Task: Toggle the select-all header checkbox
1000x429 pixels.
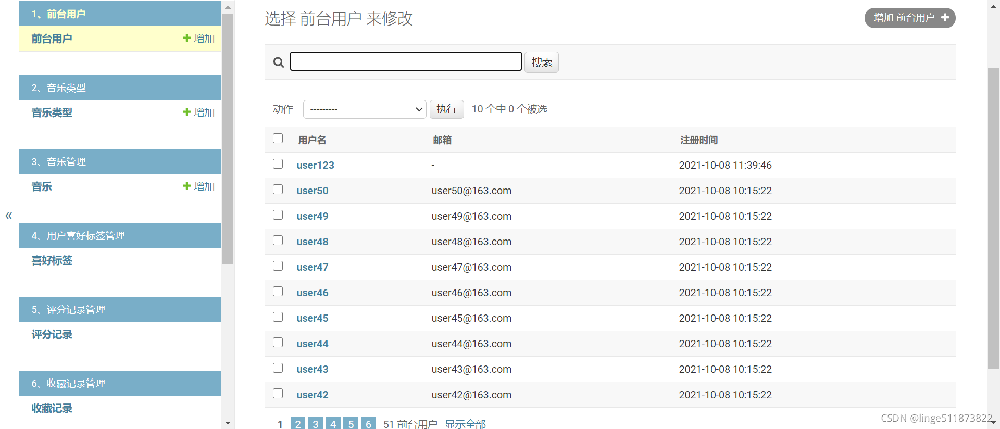Action: (278, 138)
